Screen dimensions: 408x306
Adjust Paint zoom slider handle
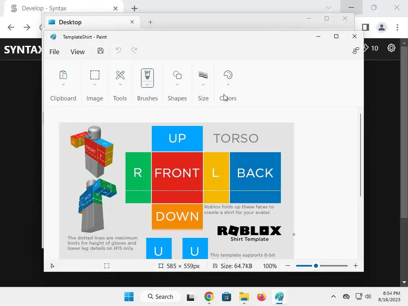click(316, 266)
